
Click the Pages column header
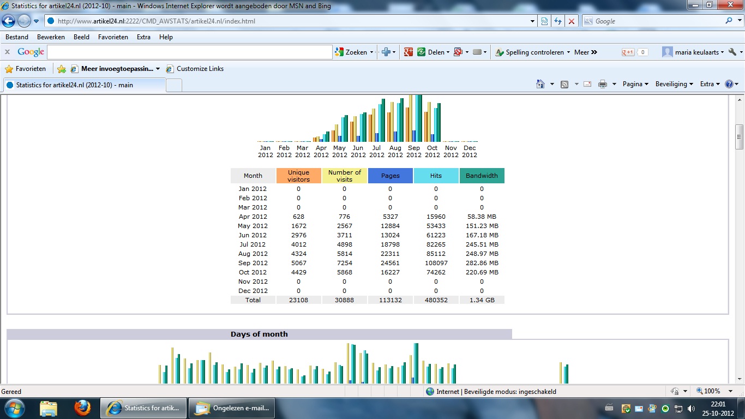tap(390, 176)
